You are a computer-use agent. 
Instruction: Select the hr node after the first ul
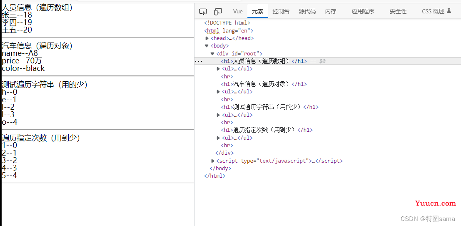coord(227,76)
